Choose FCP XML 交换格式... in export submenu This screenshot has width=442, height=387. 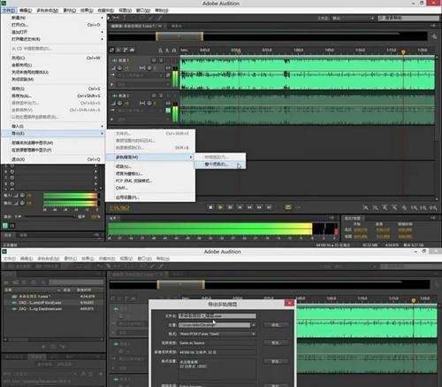coord(150,181)
